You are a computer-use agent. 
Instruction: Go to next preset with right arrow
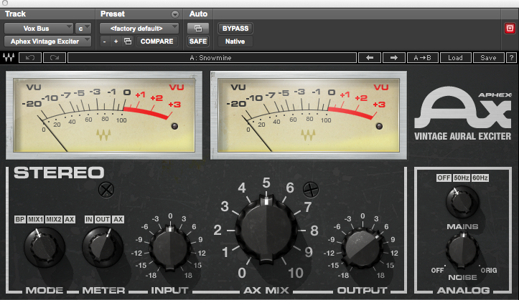tap(394, 58)
